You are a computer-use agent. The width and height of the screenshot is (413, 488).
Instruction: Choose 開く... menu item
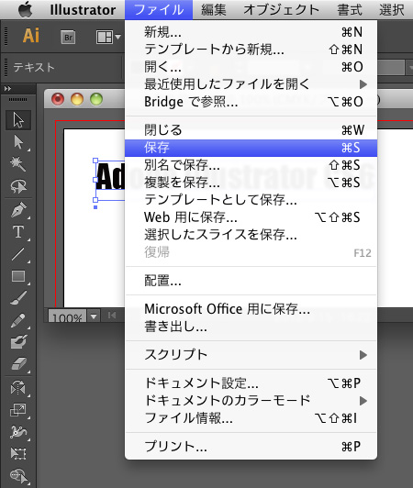click(x=251, y=67)
